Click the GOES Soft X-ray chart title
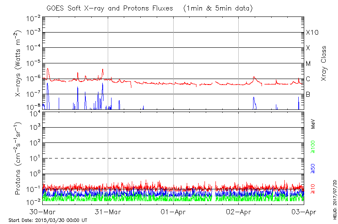 pyautogui.click(x=174, y=8)
